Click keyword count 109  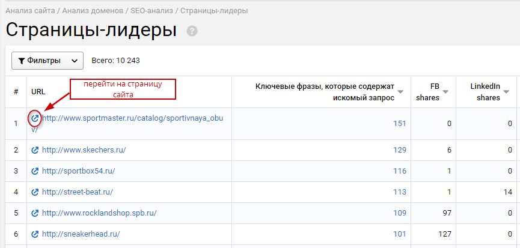(x=400, y=213)
